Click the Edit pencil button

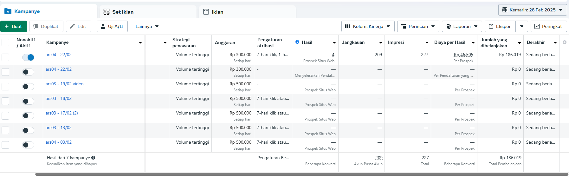point(78,26)
